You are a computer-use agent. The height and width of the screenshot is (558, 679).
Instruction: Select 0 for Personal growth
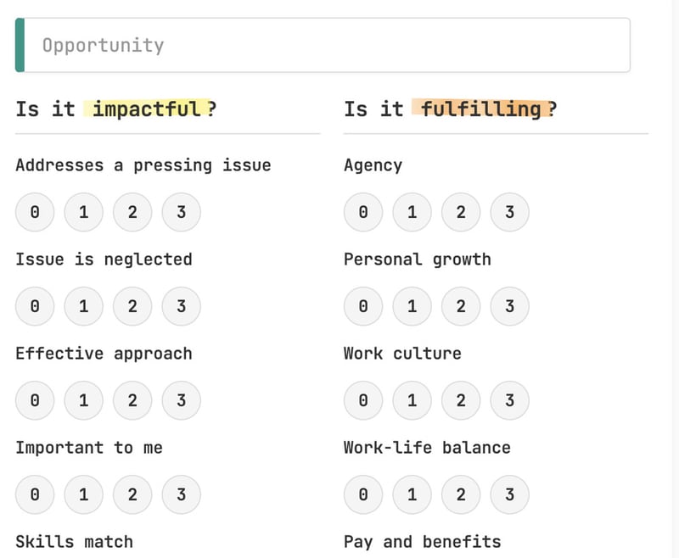click(x=363, y=307)
